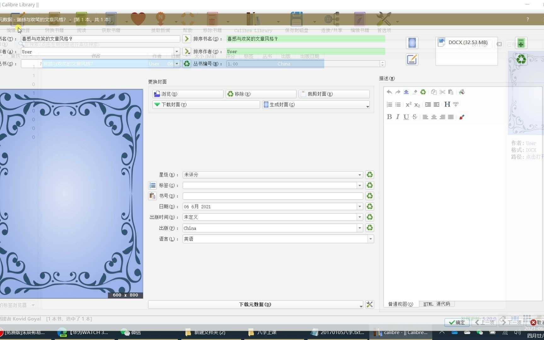Viewport: 544px width, 340px height.
Task: Expand the publisher China dropdown
Action: [x=360, y=228]
